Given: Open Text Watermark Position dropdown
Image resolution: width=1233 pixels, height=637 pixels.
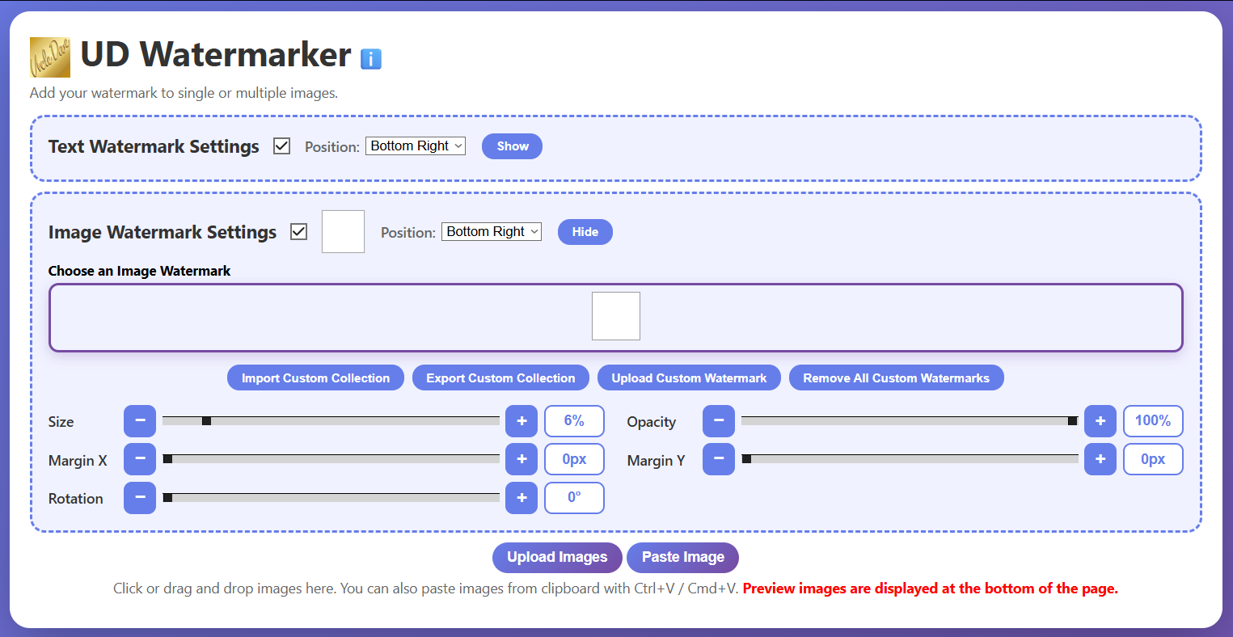Looking at the screenshot, I should pos(416,146).
